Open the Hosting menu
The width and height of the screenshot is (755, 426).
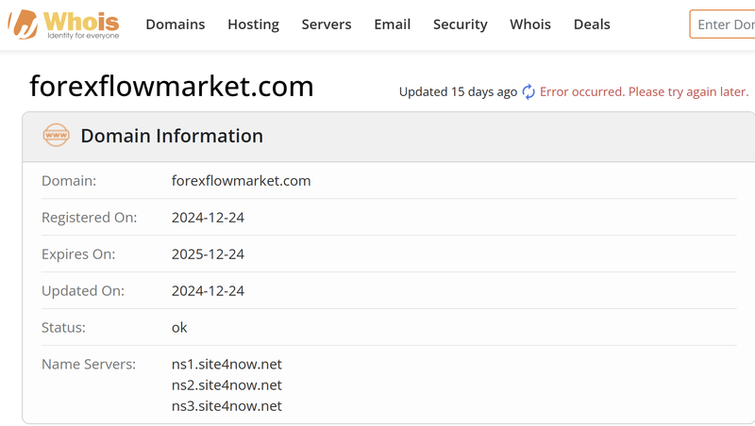click(x=253, y=25)
